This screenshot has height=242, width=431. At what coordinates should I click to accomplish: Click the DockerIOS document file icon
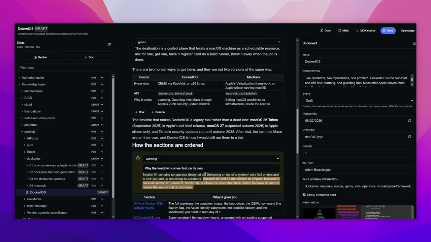[x=27, y=192]
